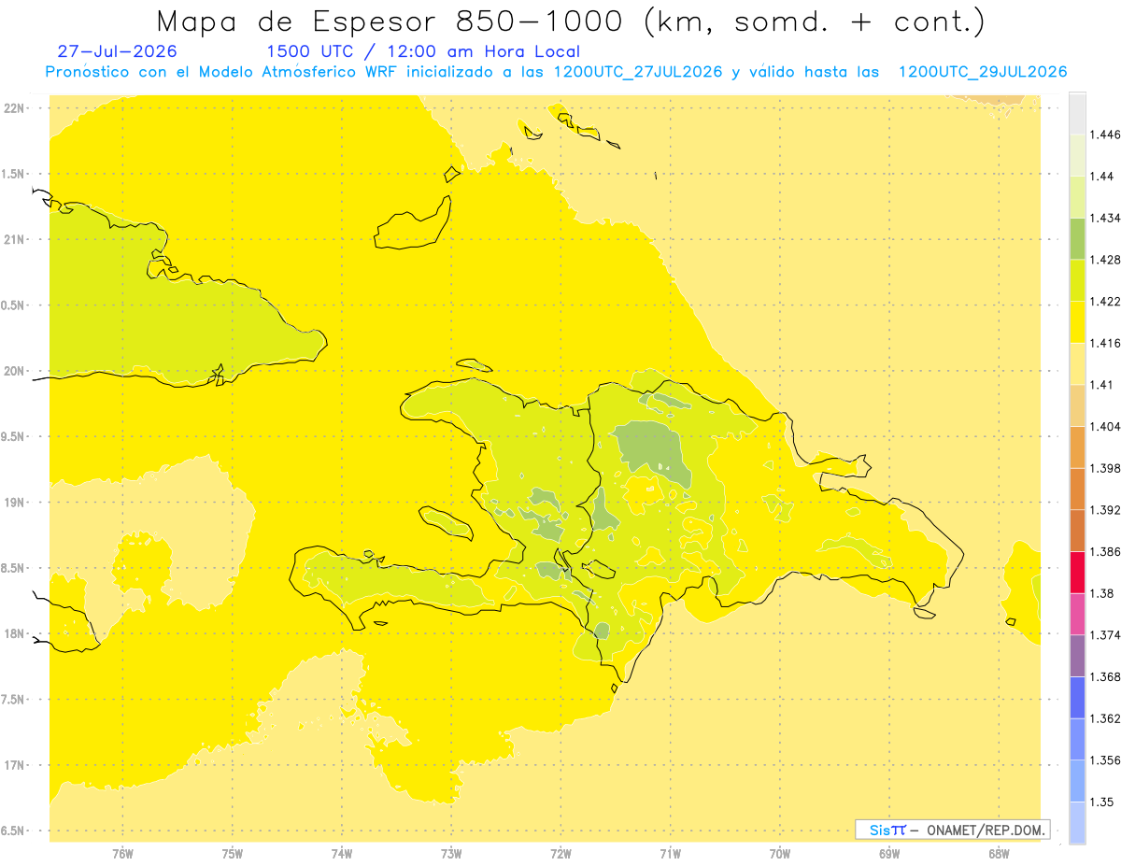Click the legend value 1.422
This screenshot has height=866, width=1121.
(1105, 302)
